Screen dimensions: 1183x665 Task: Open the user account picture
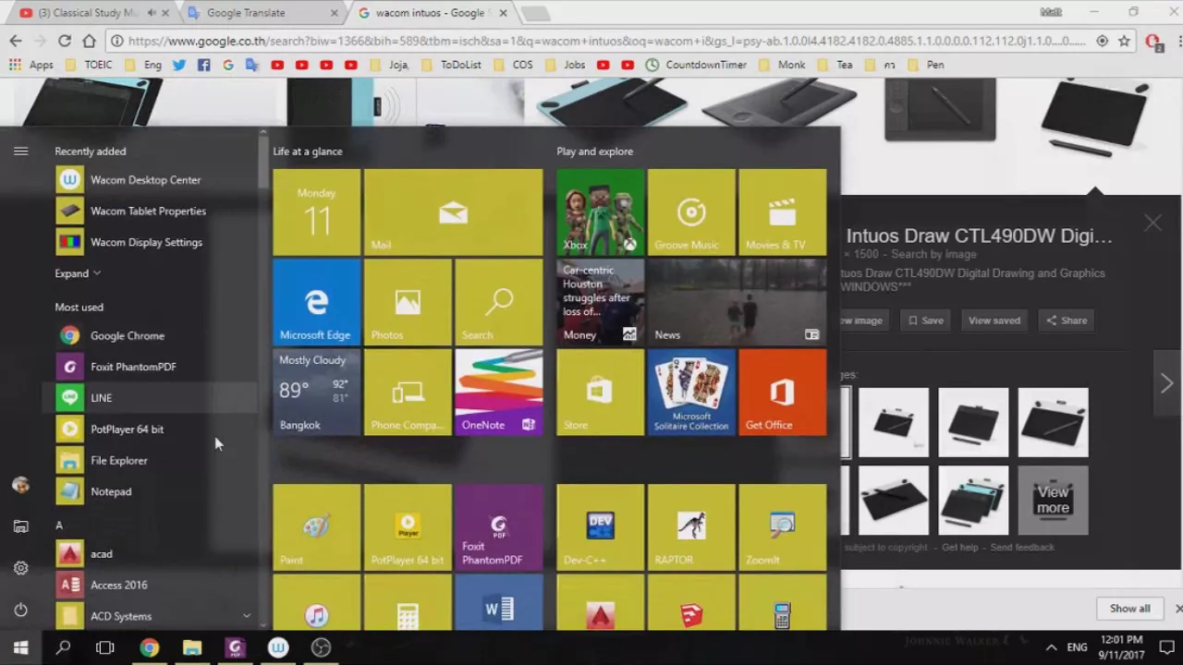click(x=20, y=485)
